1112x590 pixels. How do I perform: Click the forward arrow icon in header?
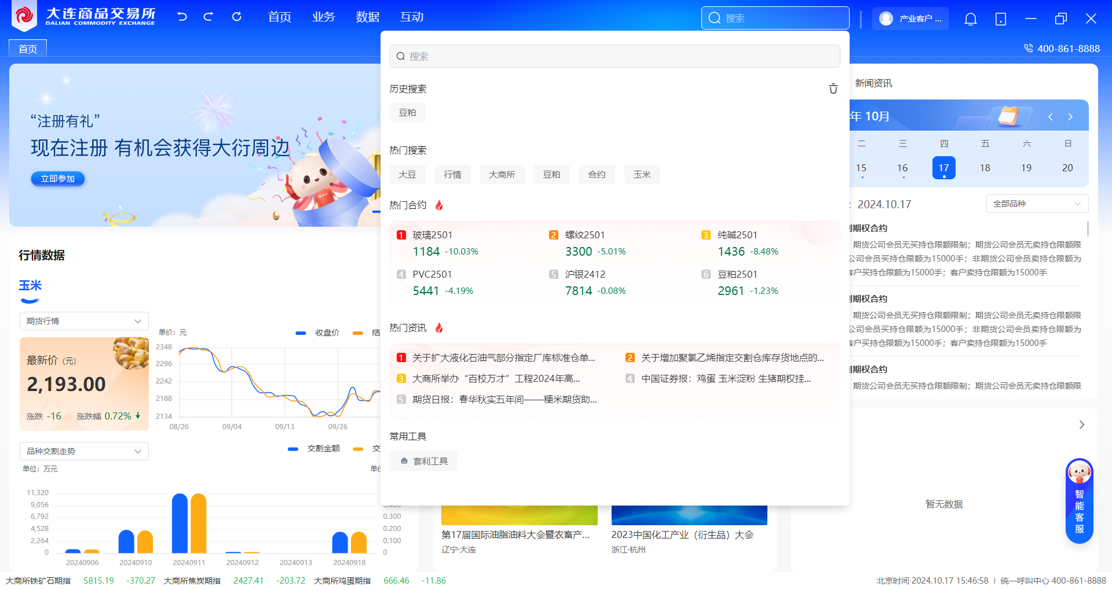coord(209,17)
